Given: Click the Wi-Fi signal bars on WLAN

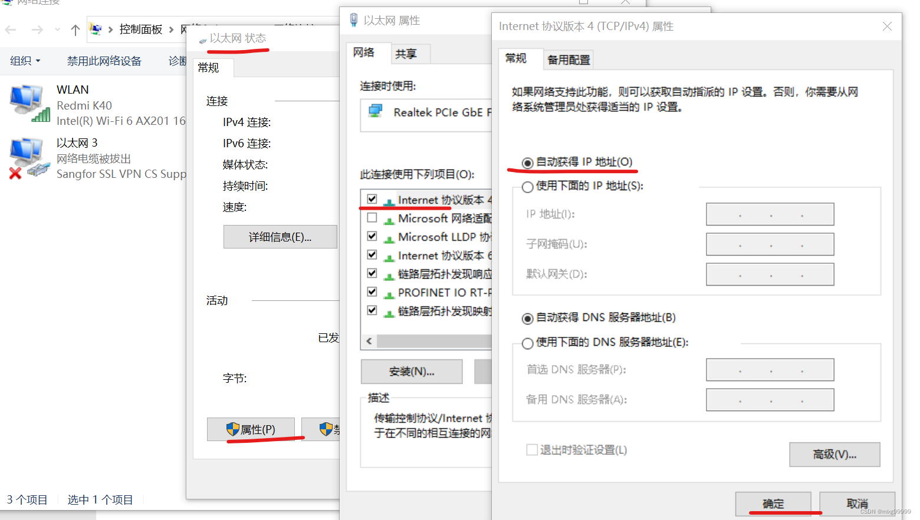Looking at the screenshot, I should point(41,114).
